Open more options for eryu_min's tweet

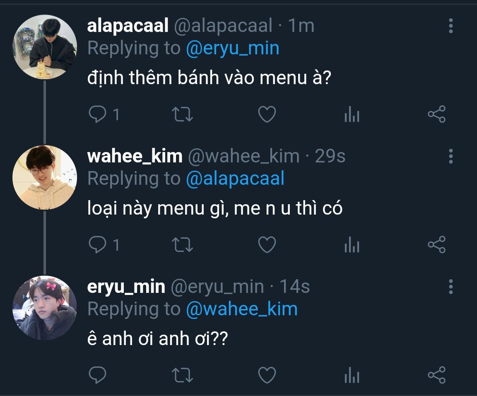coord(451,287)
